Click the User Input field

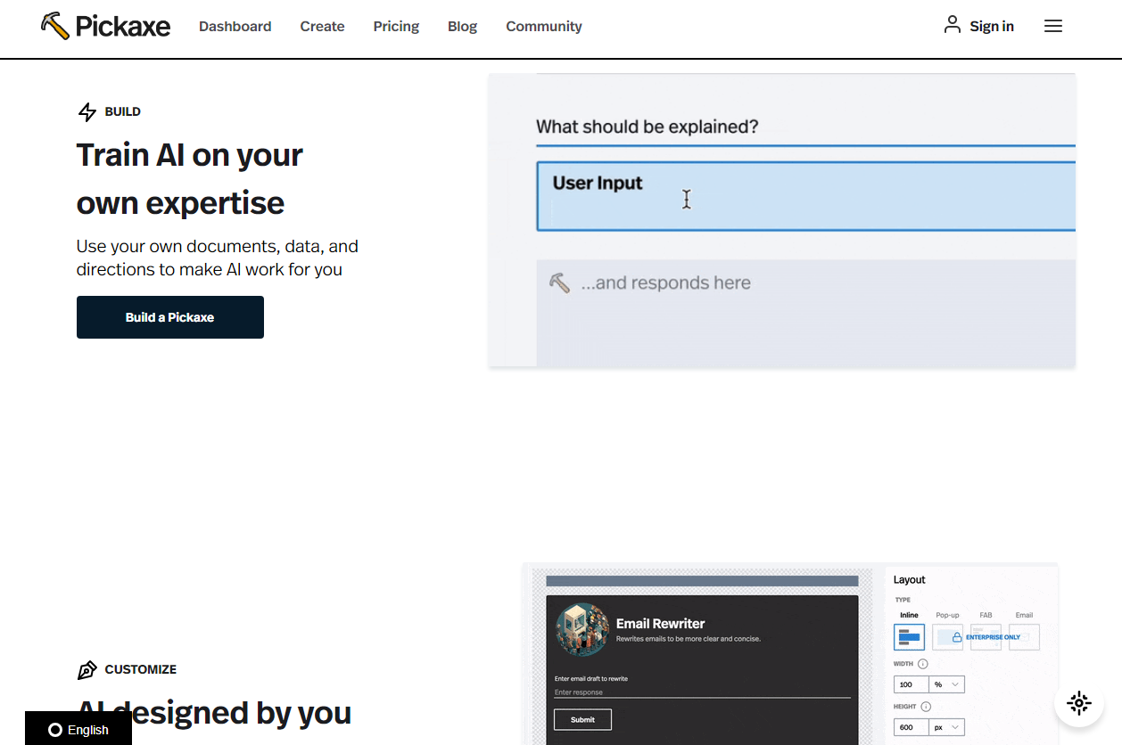[806, 196]
